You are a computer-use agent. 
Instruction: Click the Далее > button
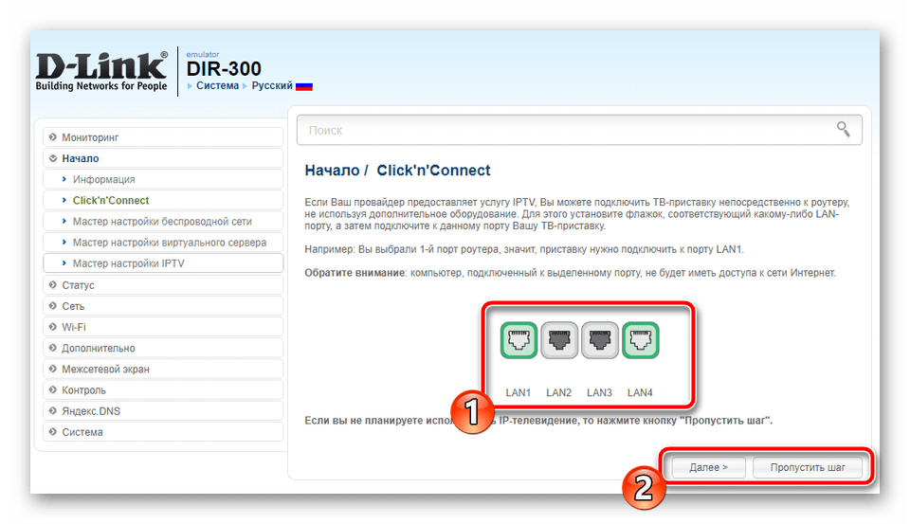click(708, 467)
